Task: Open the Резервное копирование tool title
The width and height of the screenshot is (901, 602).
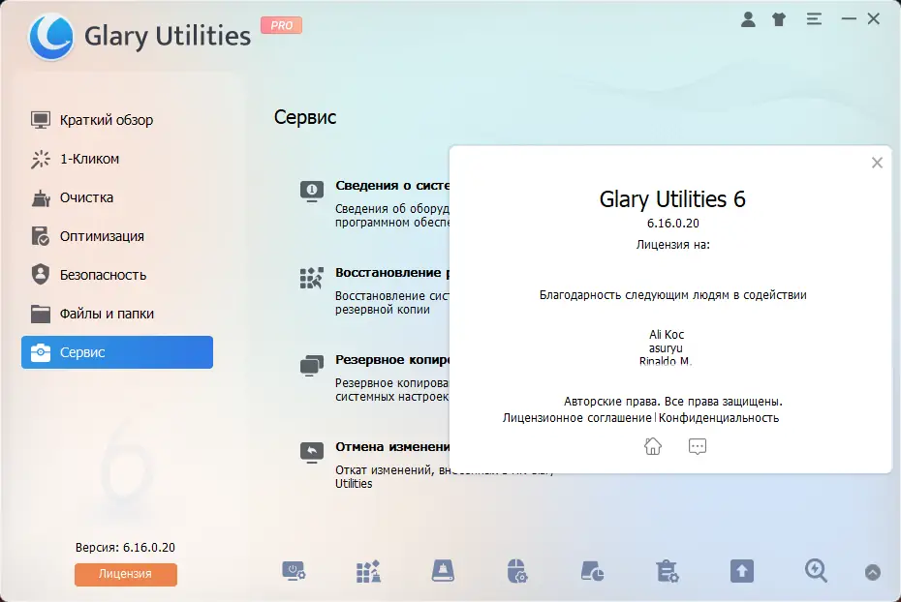Action: [392, 360]
